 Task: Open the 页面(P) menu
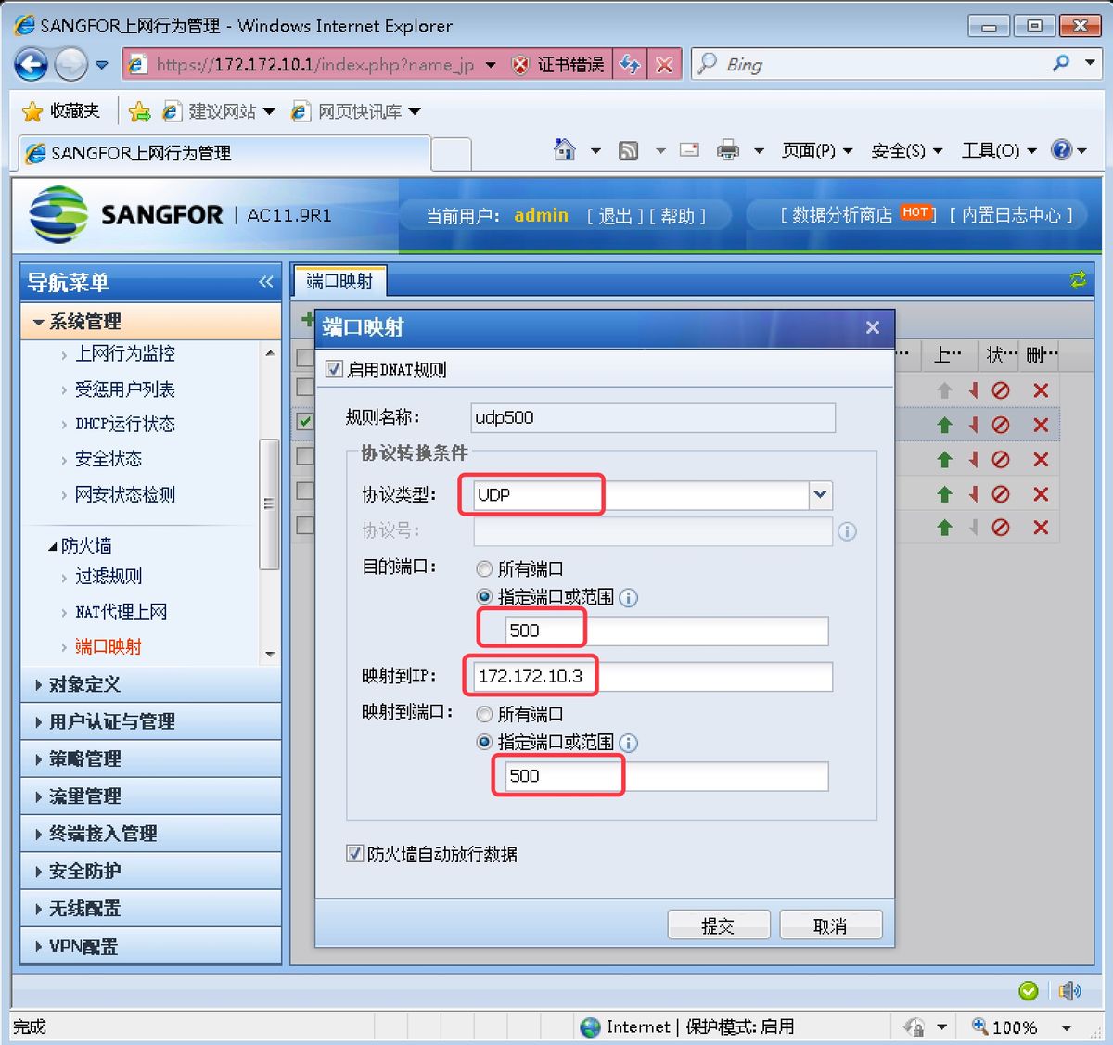[x=811, y=150]
